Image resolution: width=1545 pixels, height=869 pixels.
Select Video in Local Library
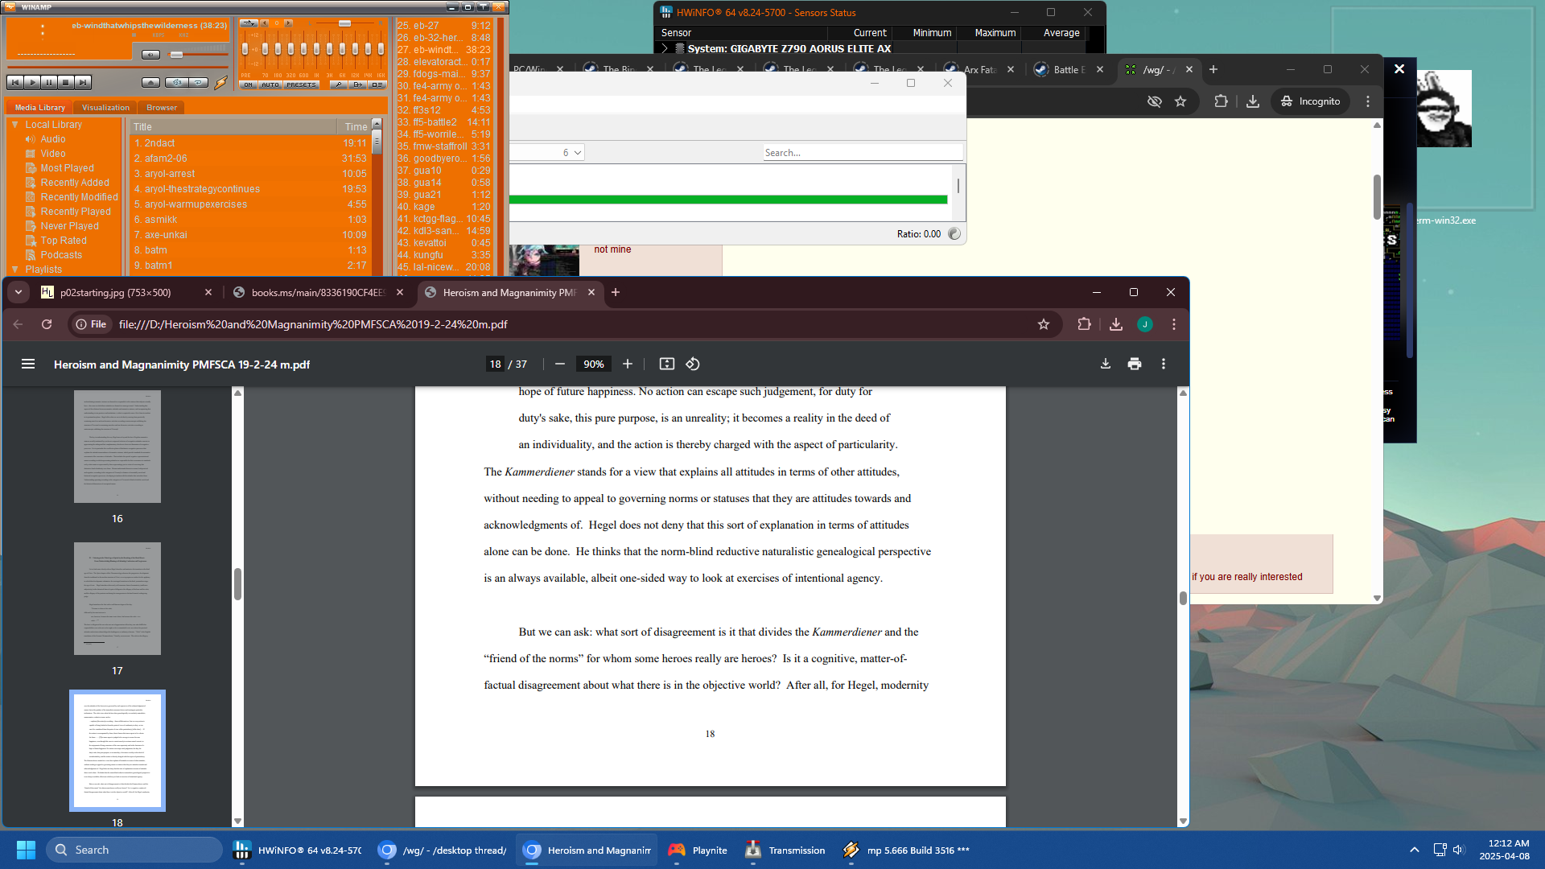click(x=53, y=154)
